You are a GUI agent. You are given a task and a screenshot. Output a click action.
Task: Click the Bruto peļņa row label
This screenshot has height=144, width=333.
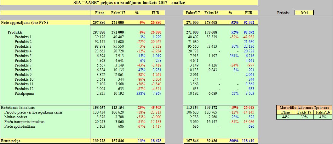[11, 141]
